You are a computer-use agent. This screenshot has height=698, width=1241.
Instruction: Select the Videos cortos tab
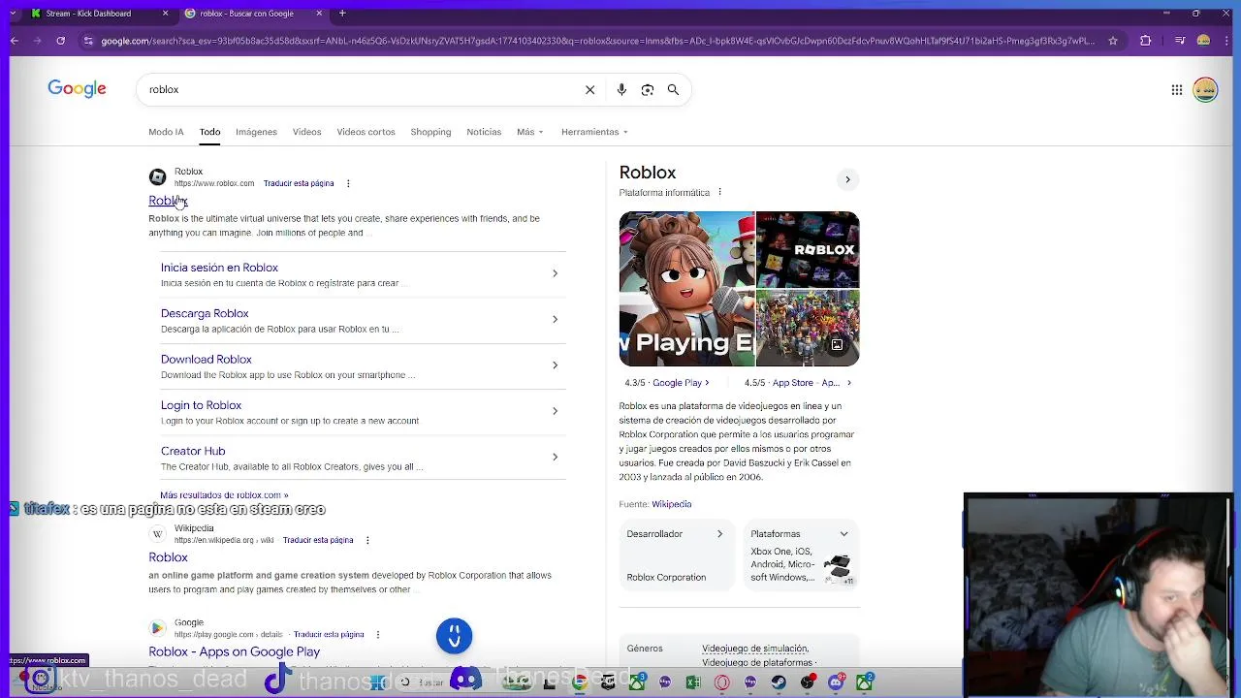click(x=366, y=132)
